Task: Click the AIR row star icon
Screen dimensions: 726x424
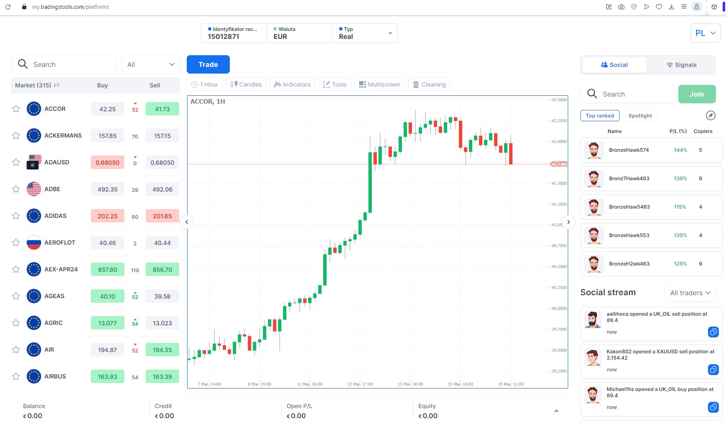Action: [x=16, y=350]
